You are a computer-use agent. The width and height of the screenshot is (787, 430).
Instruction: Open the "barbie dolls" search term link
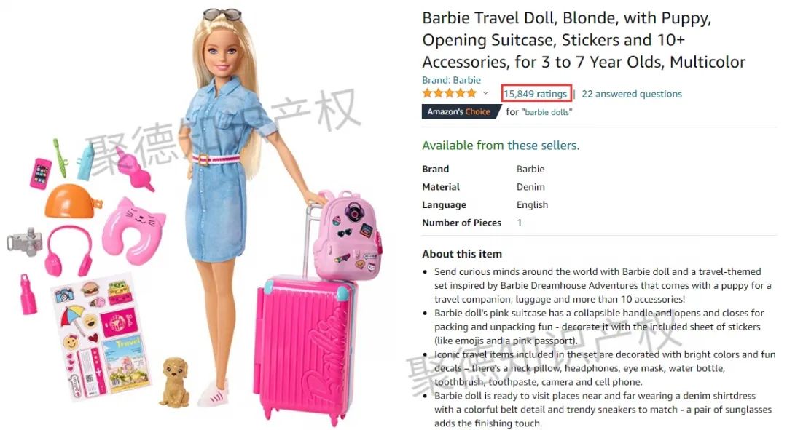547,112
